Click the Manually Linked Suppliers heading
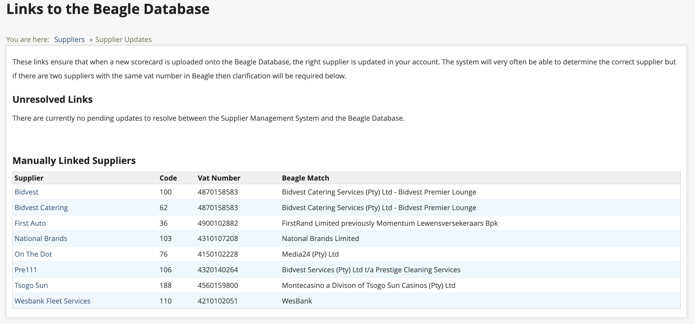 pos(74,160)
